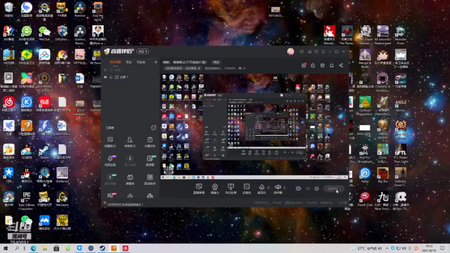450x253 pixels.
Task: Toggle the lock on the 全屏1 source
Action: [111, 77]
